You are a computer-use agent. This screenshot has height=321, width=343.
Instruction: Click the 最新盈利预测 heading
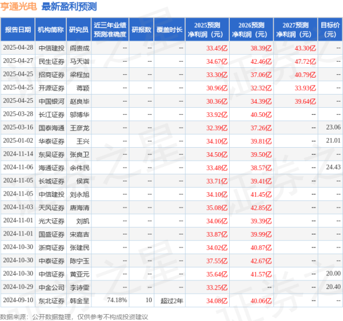[69, 6]
